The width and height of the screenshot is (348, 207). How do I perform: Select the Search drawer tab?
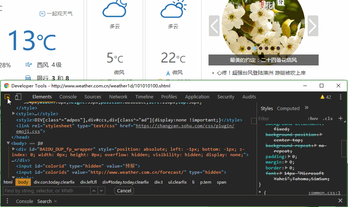coord(44,201)
